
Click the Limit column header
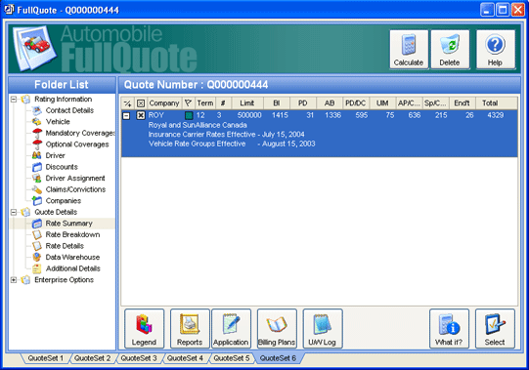click(x=247, y=103)
